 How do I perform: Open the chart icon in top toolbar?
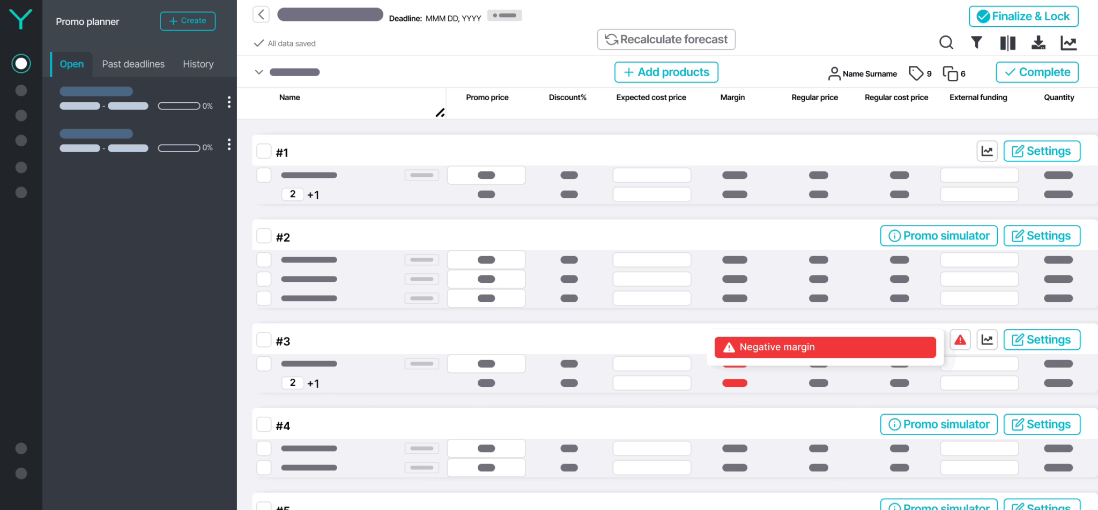[1069, 43]
